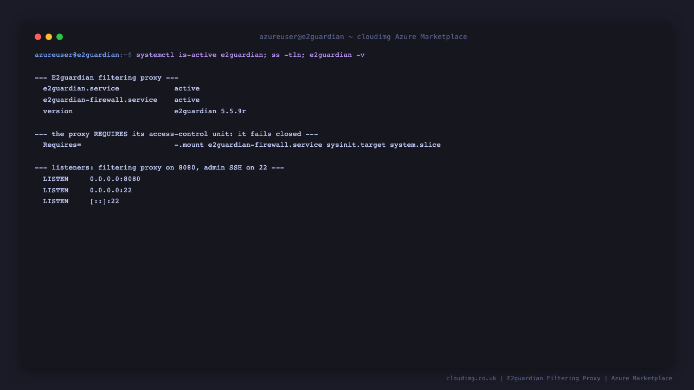This screenshot has width=694, height=390.
Task: Click the active status of e2guardian.service
Action: 187,88
